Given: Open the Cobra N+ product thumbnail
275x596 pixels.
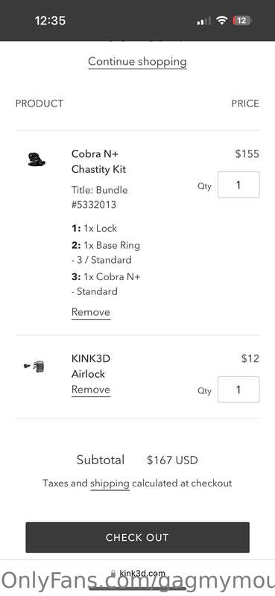Looking at the screenshot, I should point(37,159).
